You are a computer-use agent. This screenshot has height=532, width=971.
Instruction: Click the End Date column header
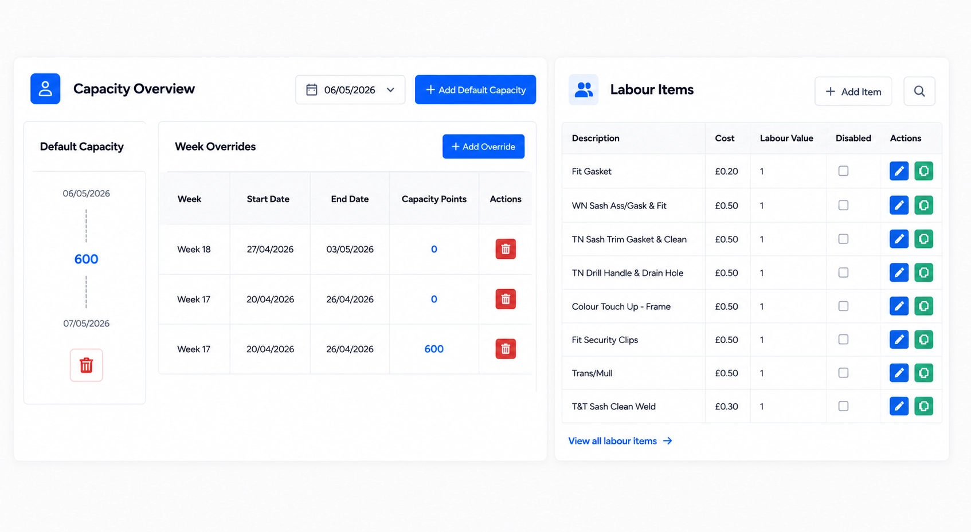tap(350, 199)
